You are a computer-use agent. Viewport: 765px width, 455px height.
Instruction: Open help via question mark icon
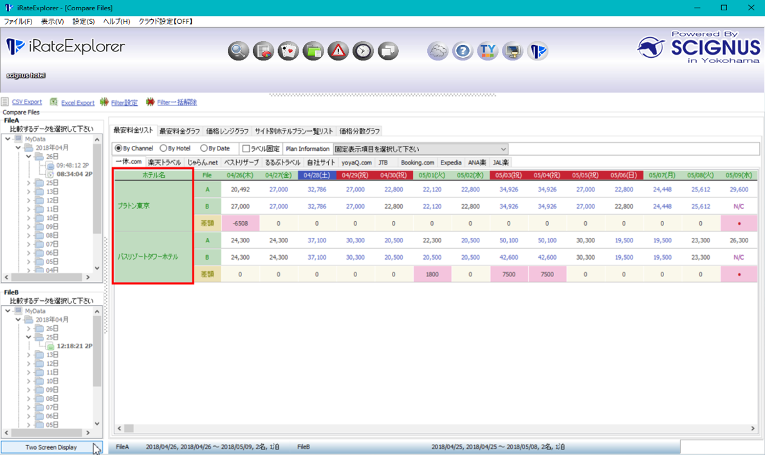[462, 51]
